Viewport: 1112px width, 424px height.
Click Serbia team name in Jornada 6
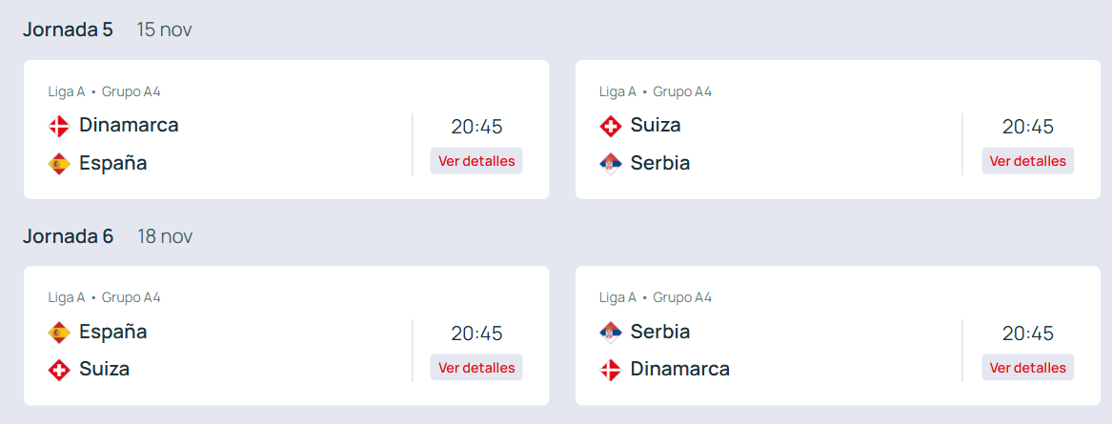pyautogui.click(x=659, y=332)
